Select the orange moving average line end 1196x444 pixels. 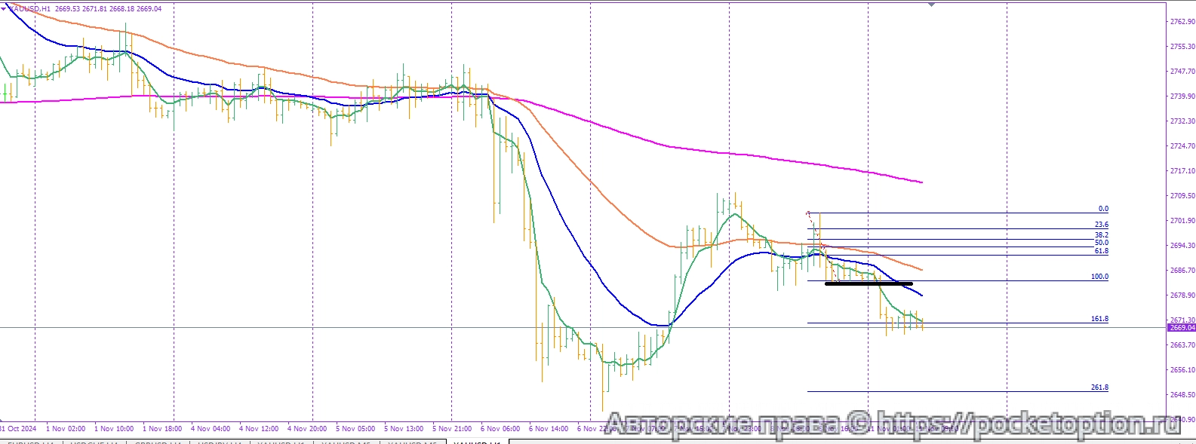point(920,269)
